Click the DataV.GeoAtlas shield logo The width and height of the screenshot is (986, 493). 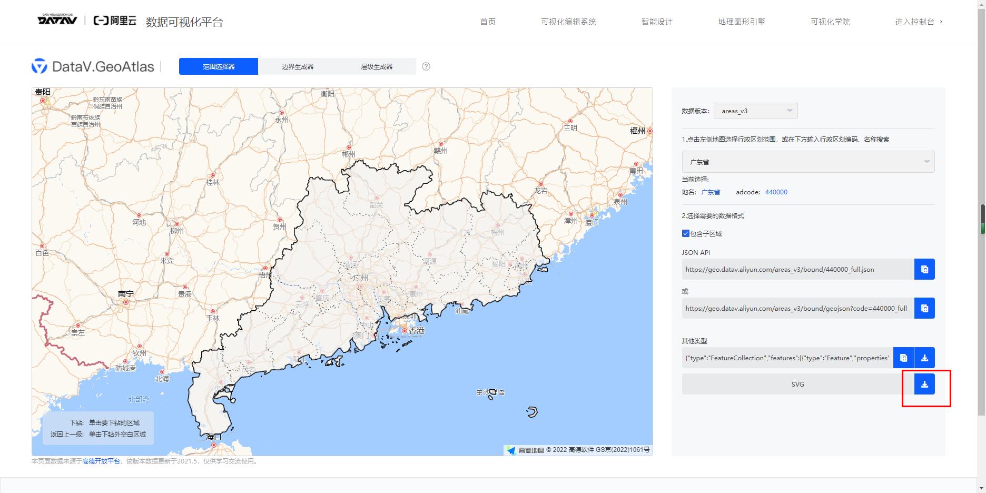[x=38, y=66]
